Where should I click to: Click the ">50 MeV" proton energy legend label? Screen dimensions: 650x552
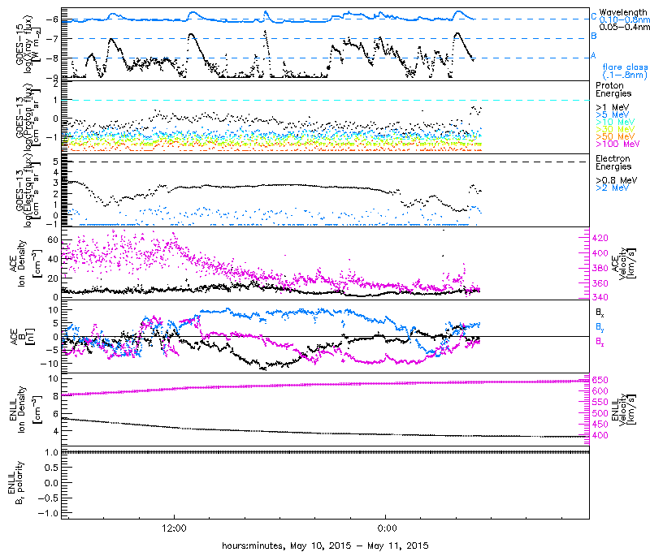coord(615,136)
